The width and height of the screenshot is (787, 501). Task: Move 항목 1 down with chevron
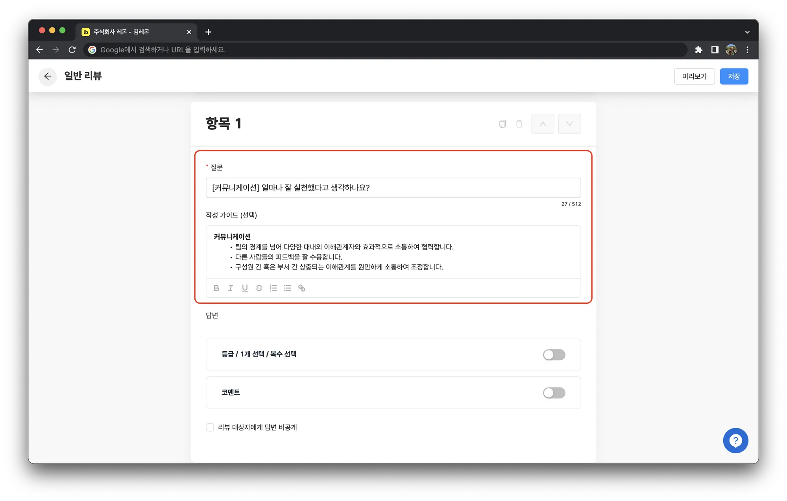click(x=569, y=124)
